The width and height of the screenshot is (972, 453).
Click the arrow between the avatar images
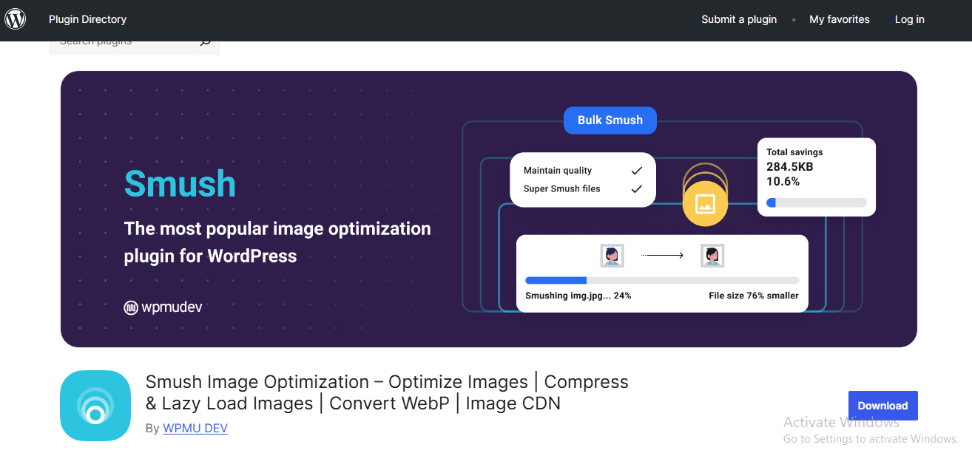(662, 256)
